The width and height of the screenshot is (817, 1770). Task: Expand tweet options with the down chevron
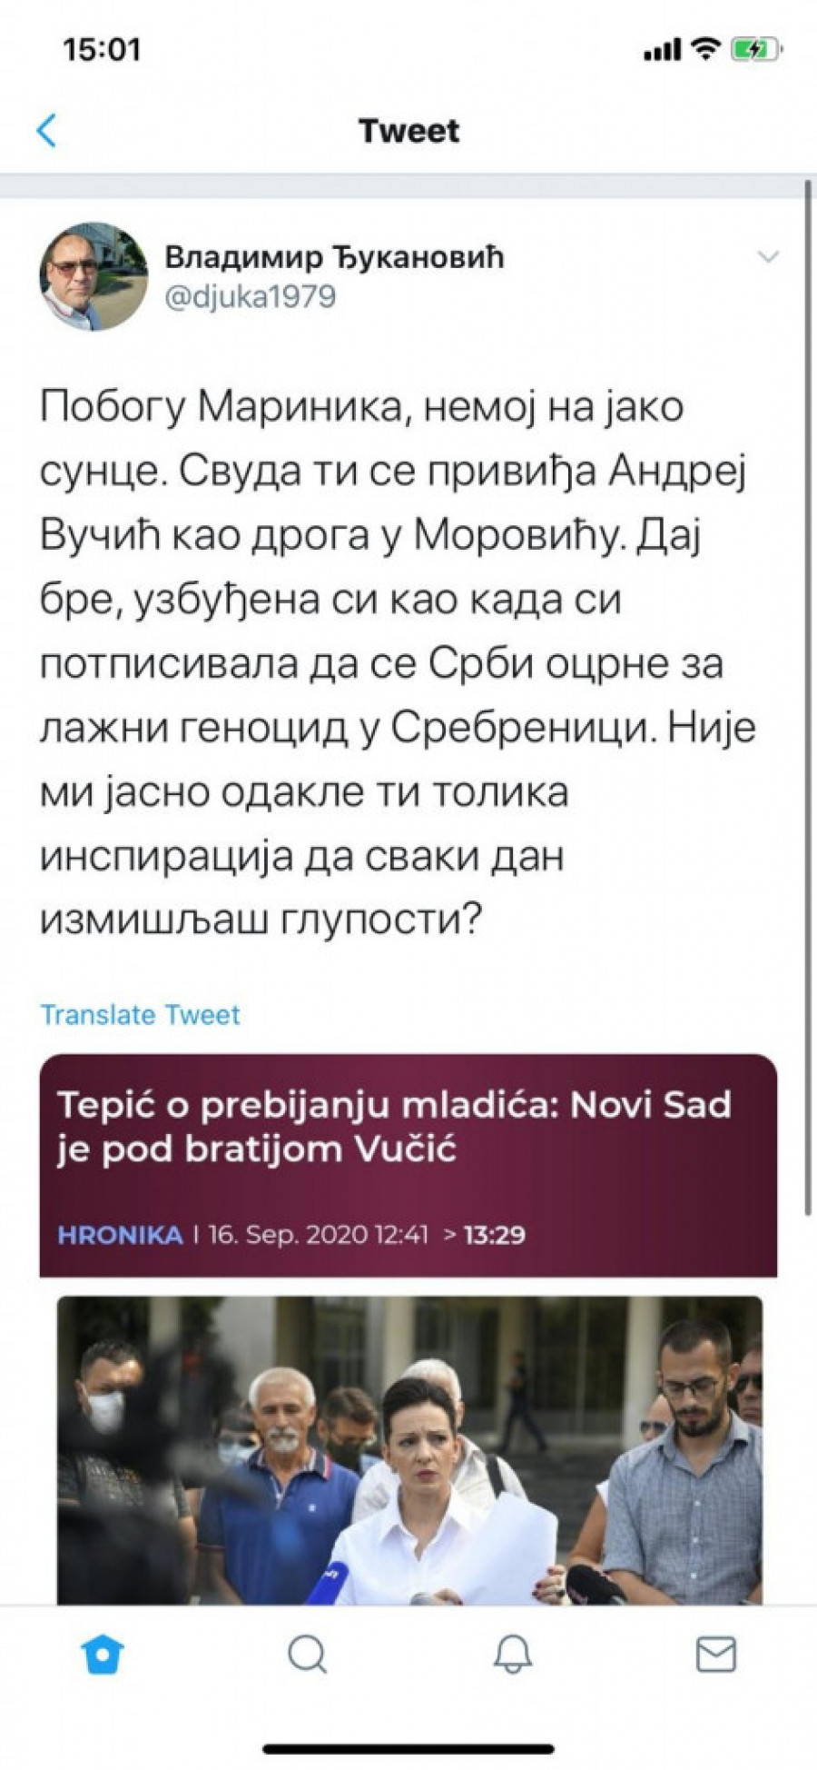tap(768, 257)
